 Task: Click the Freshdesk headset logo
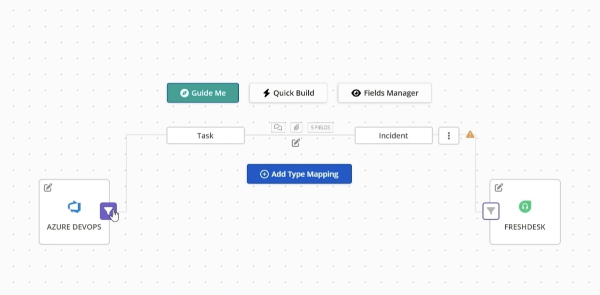click(525, 207)
